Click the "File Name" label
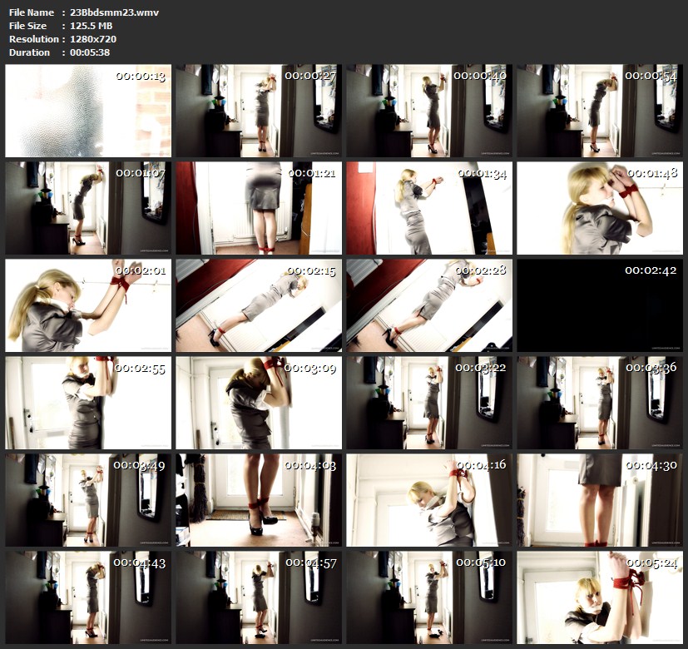The width and height of the screenshot is (688, 649). coord(32,12)
